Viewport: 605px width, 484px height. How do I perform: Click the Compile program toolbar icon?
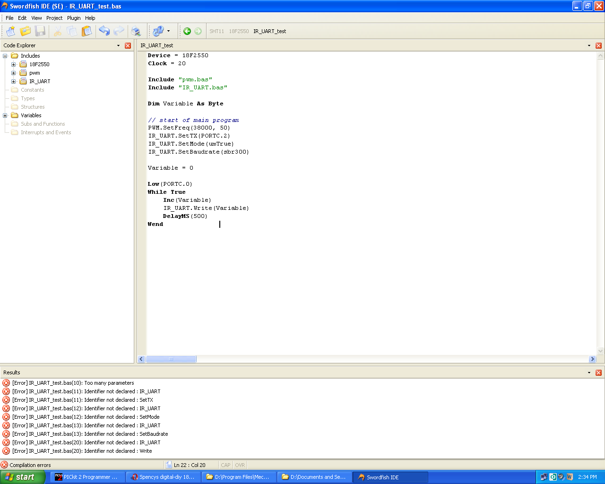pos(158,31)
